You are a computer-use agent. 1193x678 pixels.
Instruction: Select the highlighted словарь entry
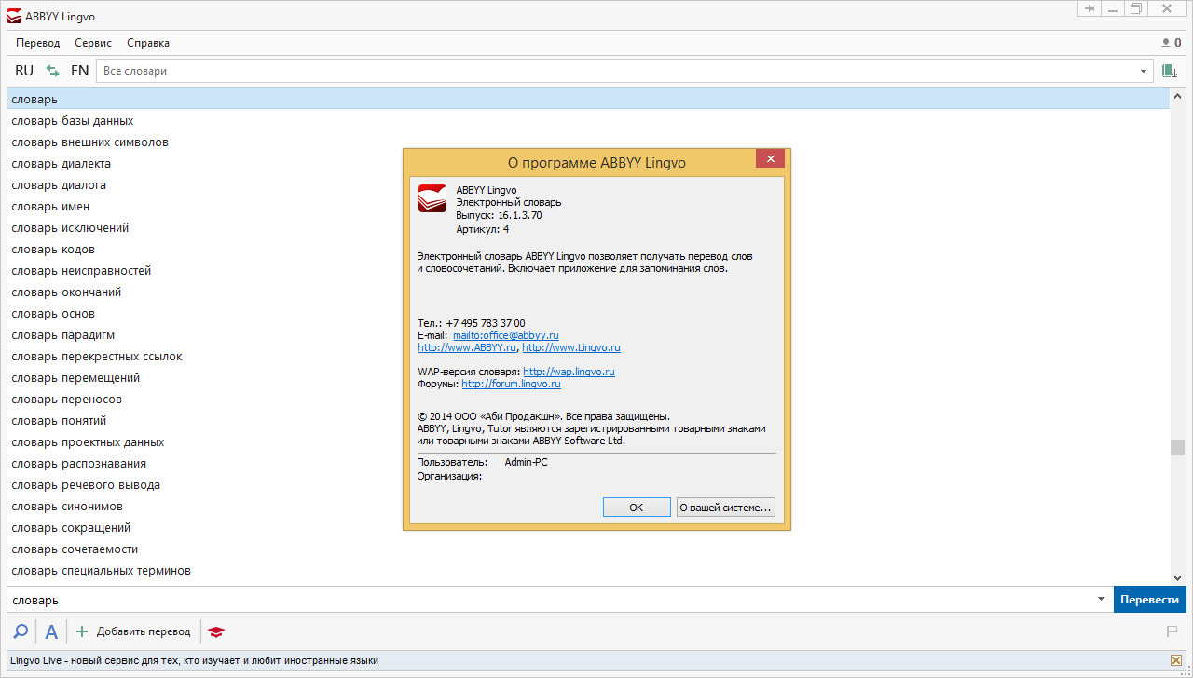pos(588,99)
